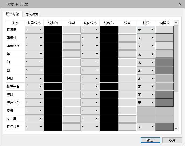Select the 女儿墙 category row
185x146 pixels.
coord(15,119)
